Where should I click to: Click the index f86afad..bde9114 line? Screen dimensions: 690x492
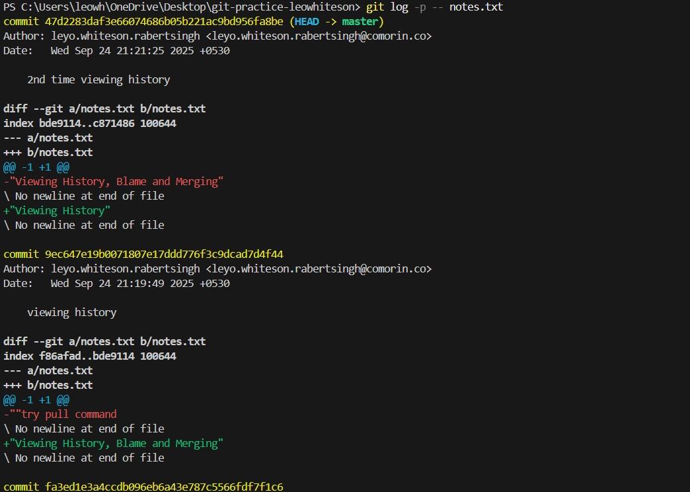pyautogui.click(x=90, y=356)
